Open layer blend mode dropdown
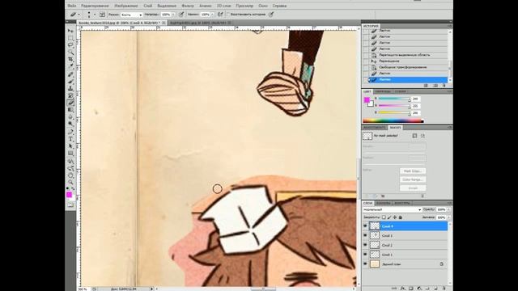This screenshot has height=291, width=518. pos(393,209)
